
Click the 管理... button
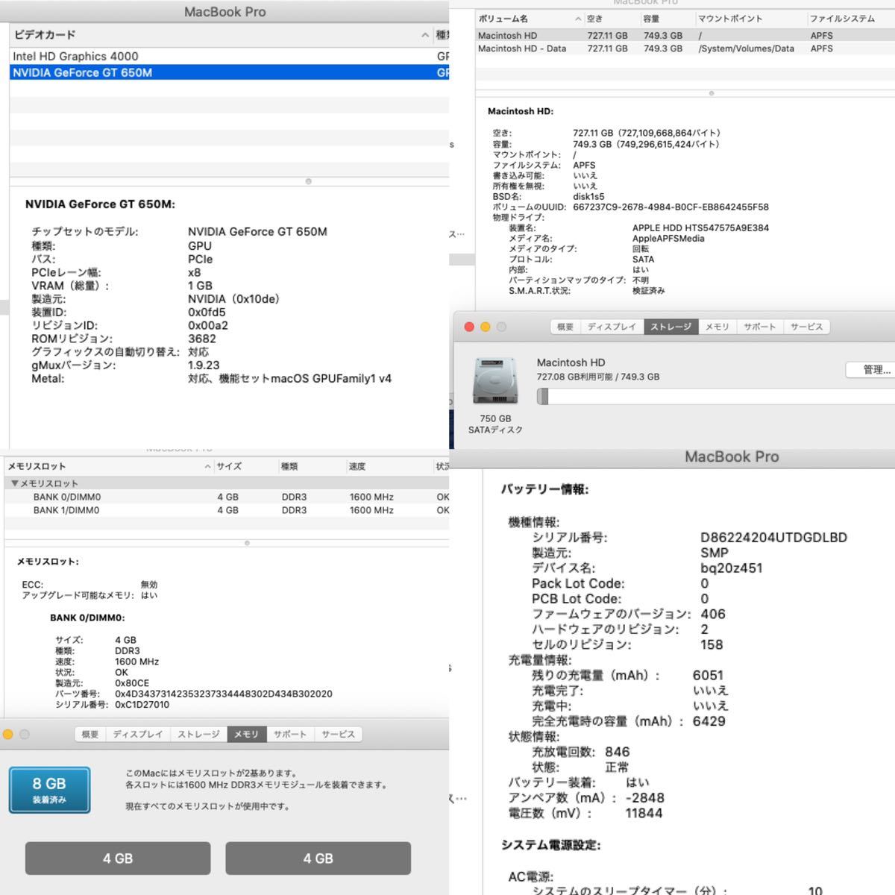coord(871,369)
